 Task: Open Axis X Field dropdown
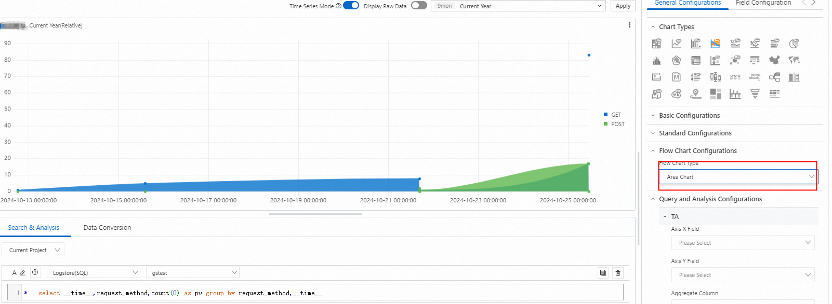tap(743, 243)
